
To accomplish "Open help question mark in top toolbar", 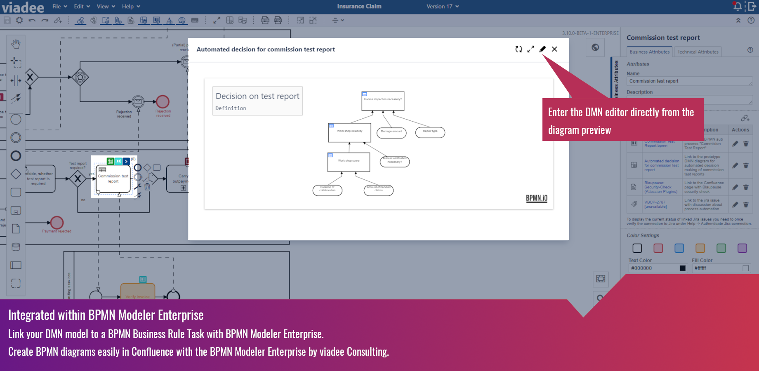I will [751, 20].
